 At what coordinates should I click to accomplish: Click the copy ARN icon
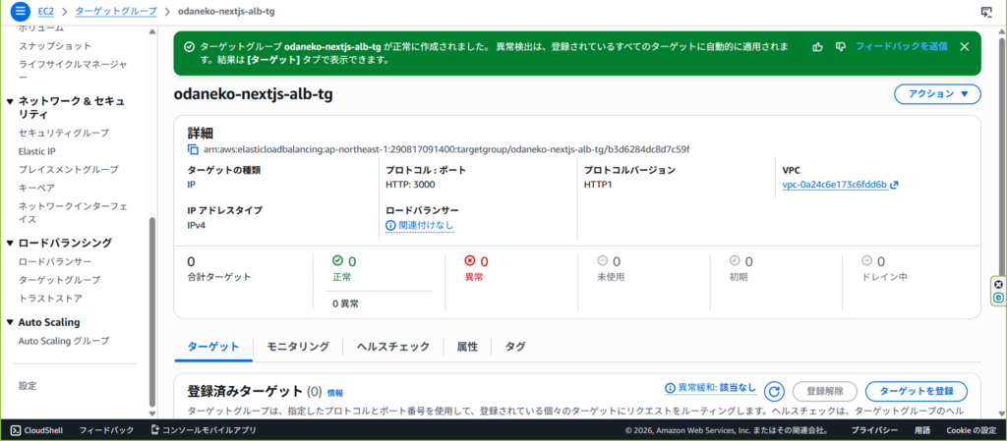tap(193, 149)
